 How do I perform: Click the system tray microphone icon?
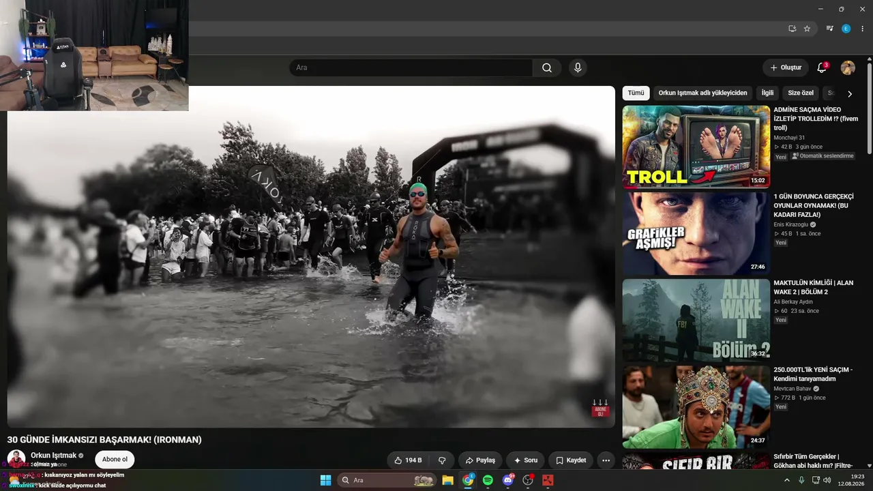pyautogui.click(x=801, y=480)
